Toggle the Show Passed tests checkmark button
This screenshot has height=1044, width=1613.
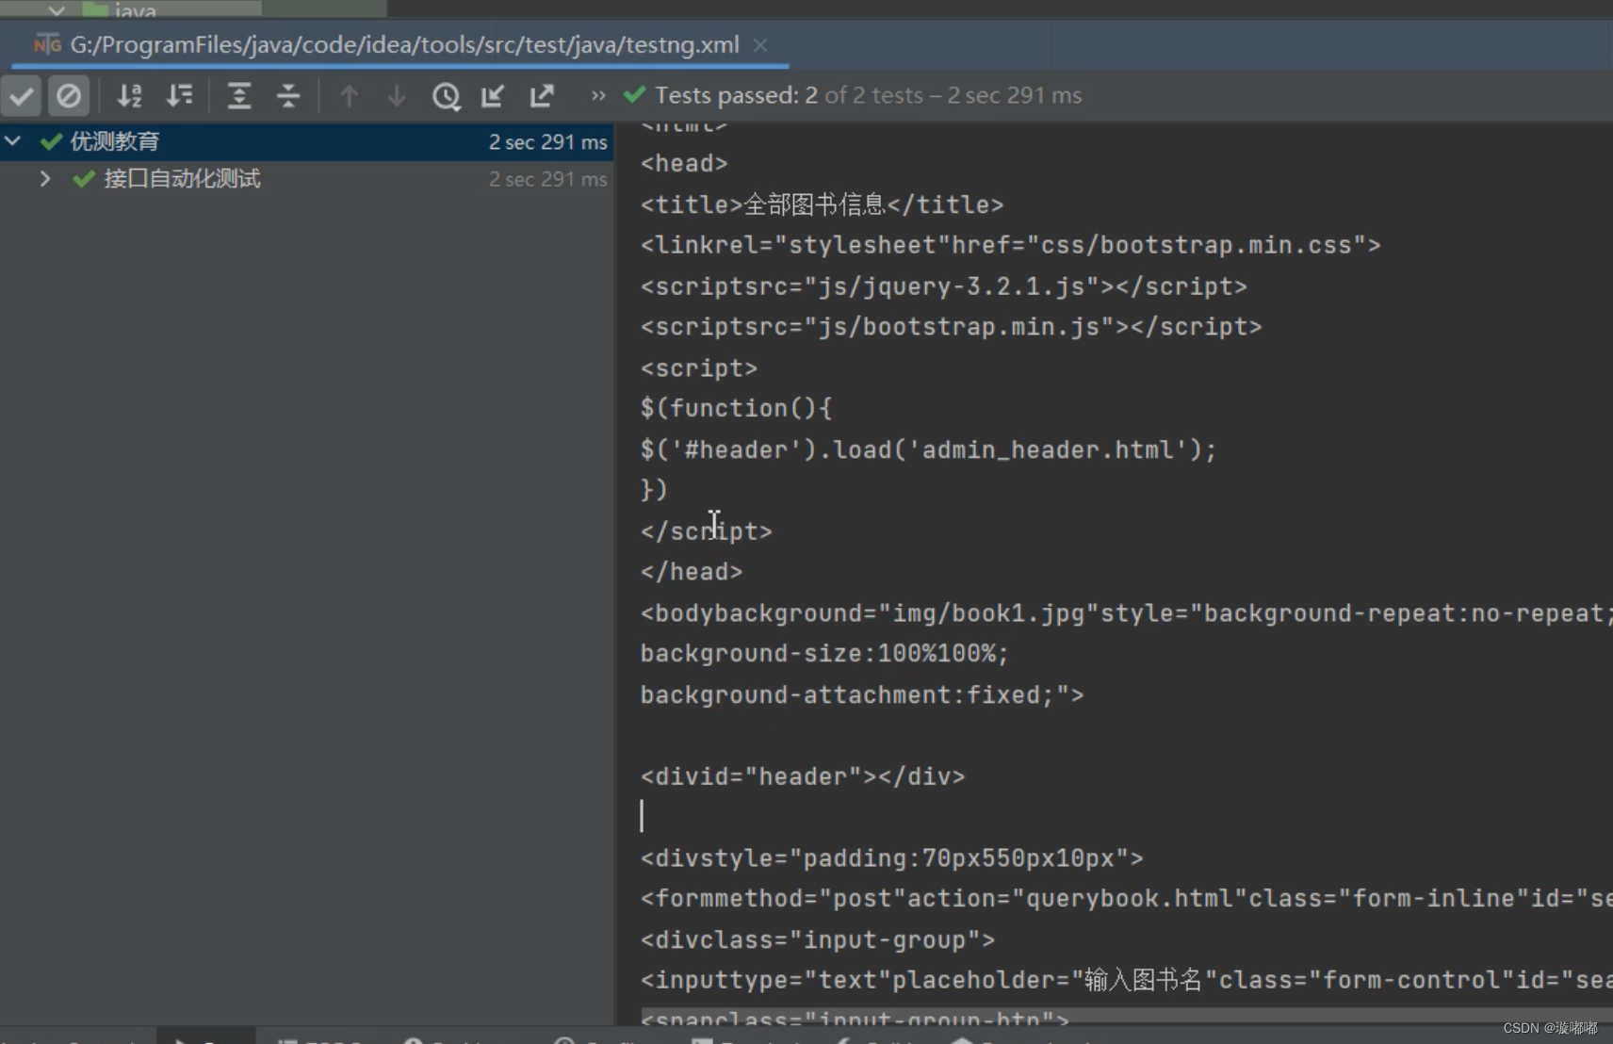click(22, 95)
